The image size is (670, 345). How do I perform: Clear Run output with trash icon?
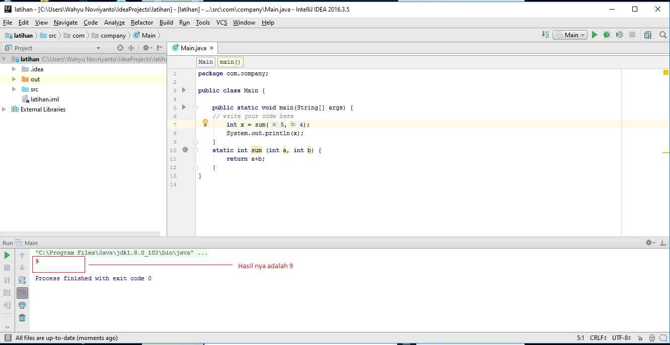point(22,317)
